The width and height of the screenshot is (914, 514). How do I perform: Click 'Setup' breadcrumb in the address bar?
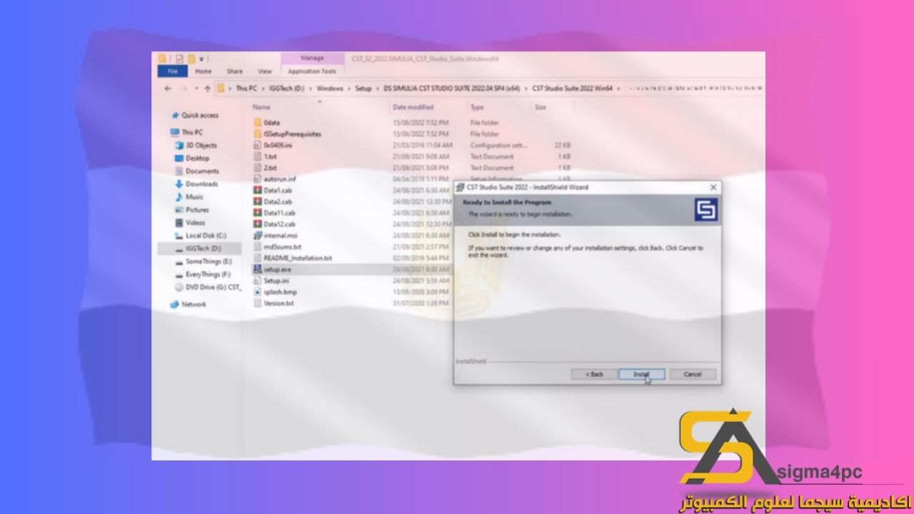click(x=363, y=89)
